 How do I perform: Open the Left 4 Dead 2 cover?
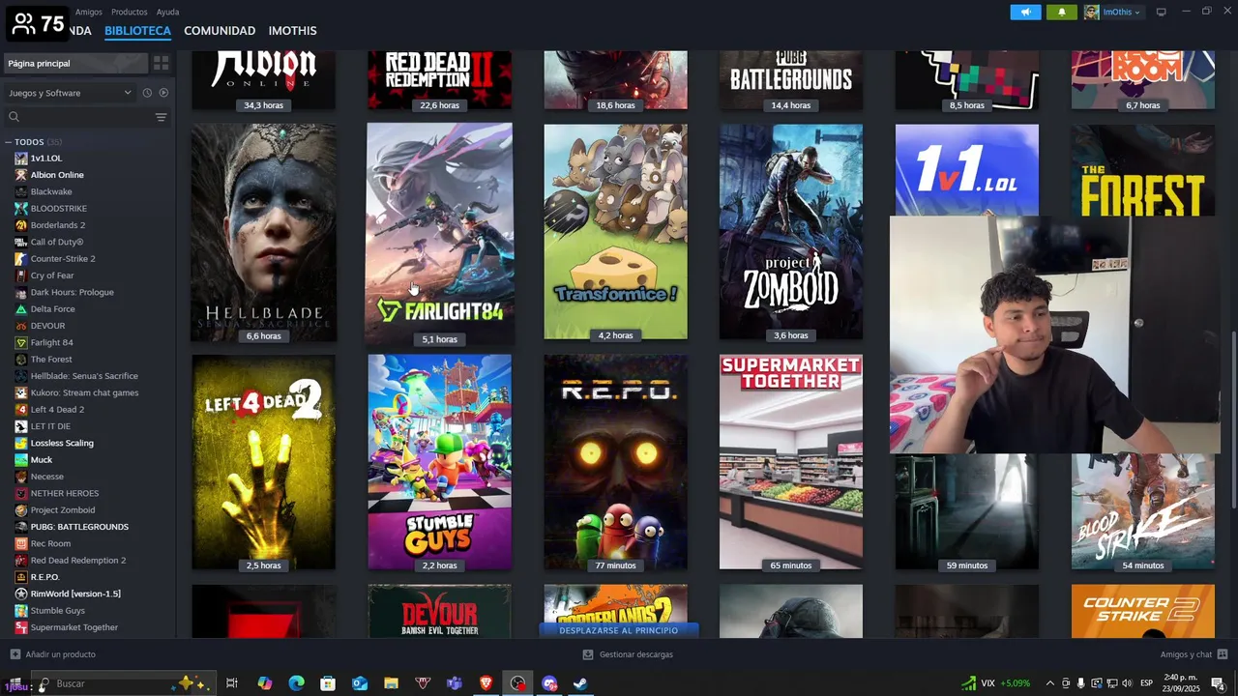(264, 462)
